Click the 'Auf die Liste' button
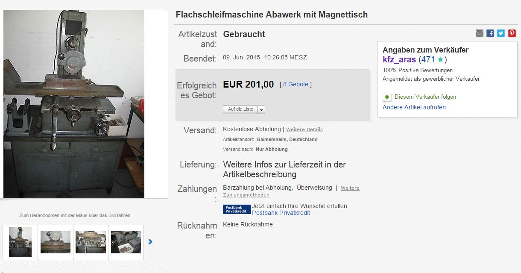Screen dimensions: 521x273 point(240,109)
